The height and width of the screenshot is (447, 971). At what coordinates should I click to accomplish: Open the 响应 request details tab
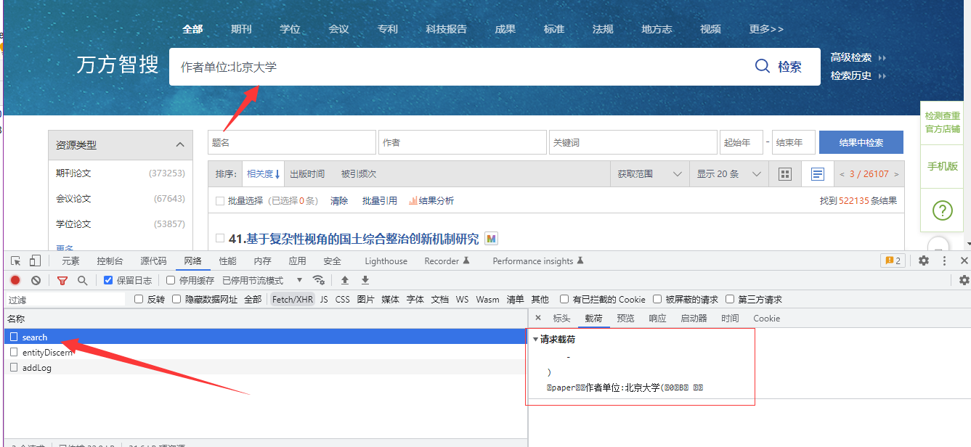pos(657,318)
